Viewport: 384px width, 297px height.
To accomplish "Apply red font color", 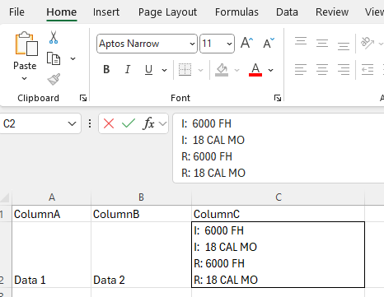I will coord(255,70).
